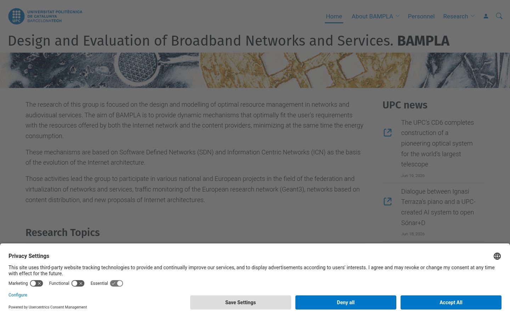Screen dimensions: 510x318
Task: Click the Privacy Settings title
Action: point(29,256)
